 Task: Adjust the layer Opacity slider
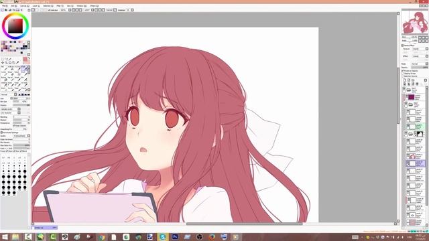pyautogui.click(x=420, y=67)
